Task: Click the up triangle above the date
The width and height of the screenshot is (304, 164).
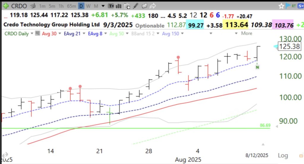Action: pos(263,144)
